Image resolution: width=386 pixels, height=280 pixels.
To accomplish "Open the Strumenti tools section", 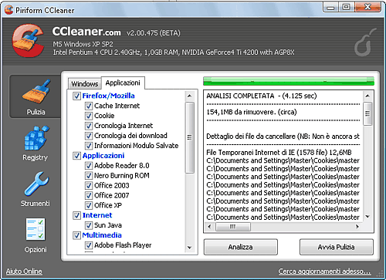I will click(36, 189).
